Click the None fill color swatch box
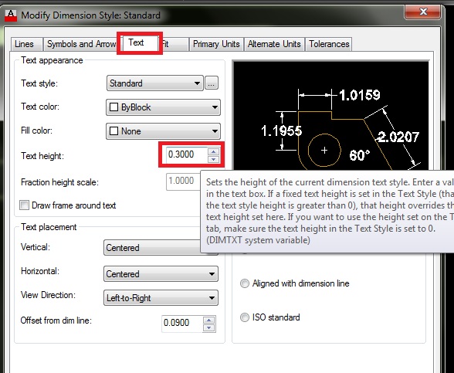The height and width of the screenshot is (373, 454). 113,131
